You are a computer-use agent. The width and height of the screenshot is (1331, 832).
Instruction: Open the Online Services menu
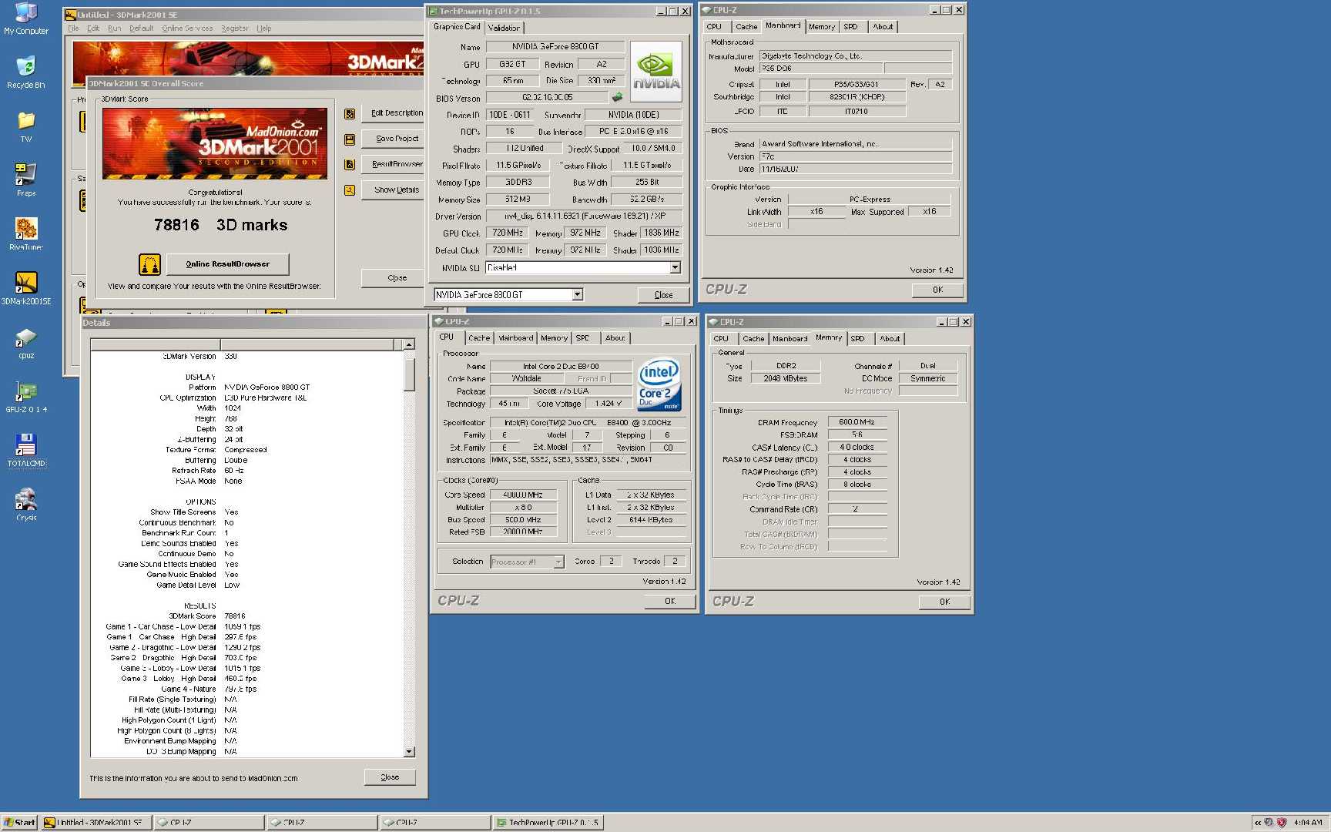[187, 28]
